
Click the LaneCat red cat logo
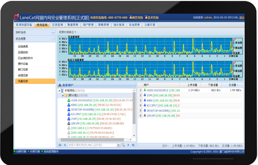pyautogui.click(x=16, y=17)
